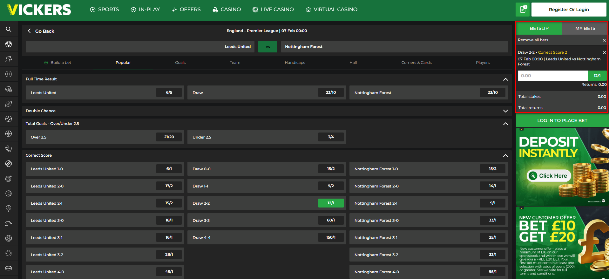The width and height of the screenshot is (609, 279).
Task: Click the Click Here deposit button
Action: [549, 176]
